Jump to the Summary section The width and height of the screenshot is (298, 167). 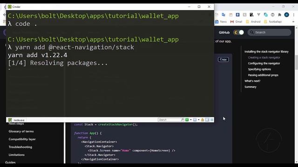pos(251,87)
